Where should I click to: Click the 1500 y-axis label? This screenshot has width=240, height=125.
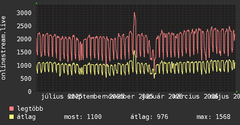pyautogui.click(x=24, y=52)
